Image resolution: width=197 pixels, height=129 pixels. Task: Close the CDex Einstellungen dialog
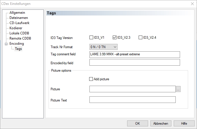192,4
